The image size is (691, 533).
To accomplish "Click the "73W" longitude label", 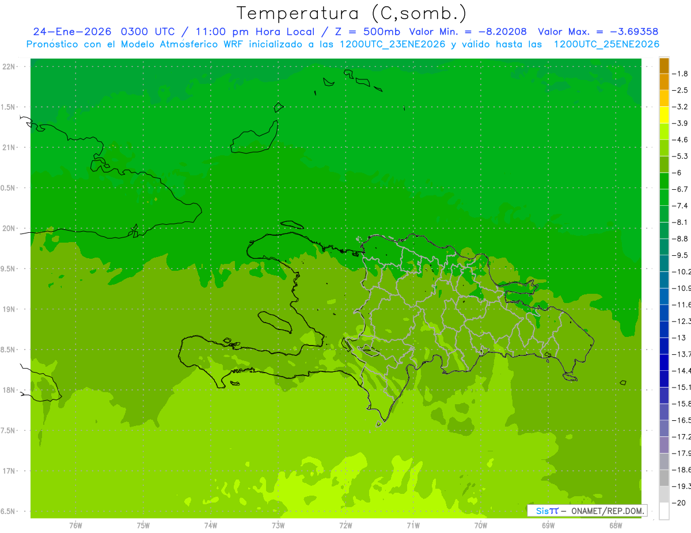I will pos(278,526).
